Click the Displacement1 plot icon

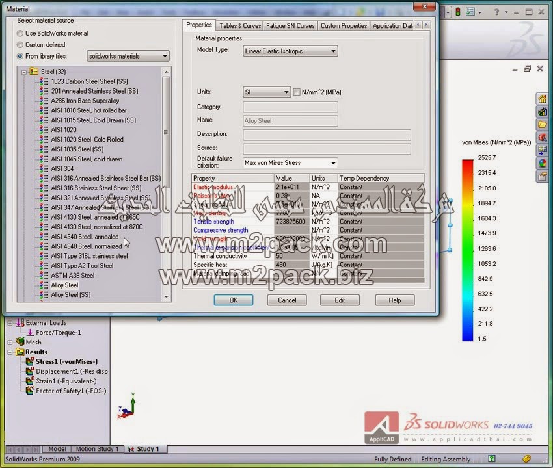30,371
